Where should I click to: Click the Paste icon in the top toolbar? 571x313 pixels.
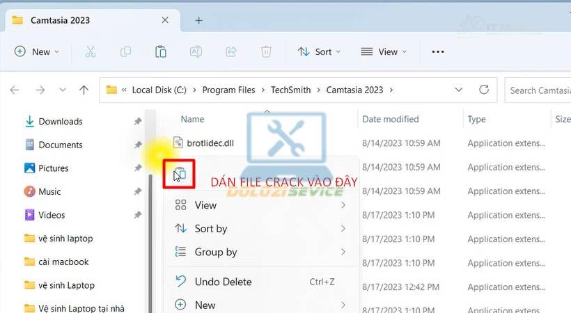tap(161, 51)
